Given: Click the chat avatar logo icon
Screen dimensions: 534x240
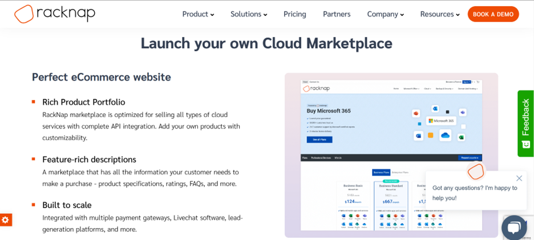Looking at the screenshot, I should [475, 171].
